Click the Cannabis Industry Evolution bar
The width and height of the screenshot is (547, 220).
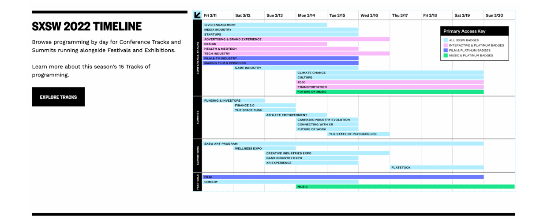point(327,120)
